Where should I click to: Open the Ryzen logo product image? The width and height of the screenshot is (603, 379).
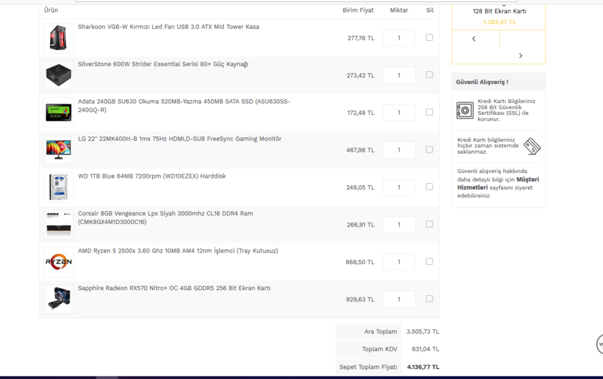click(58, 261)
